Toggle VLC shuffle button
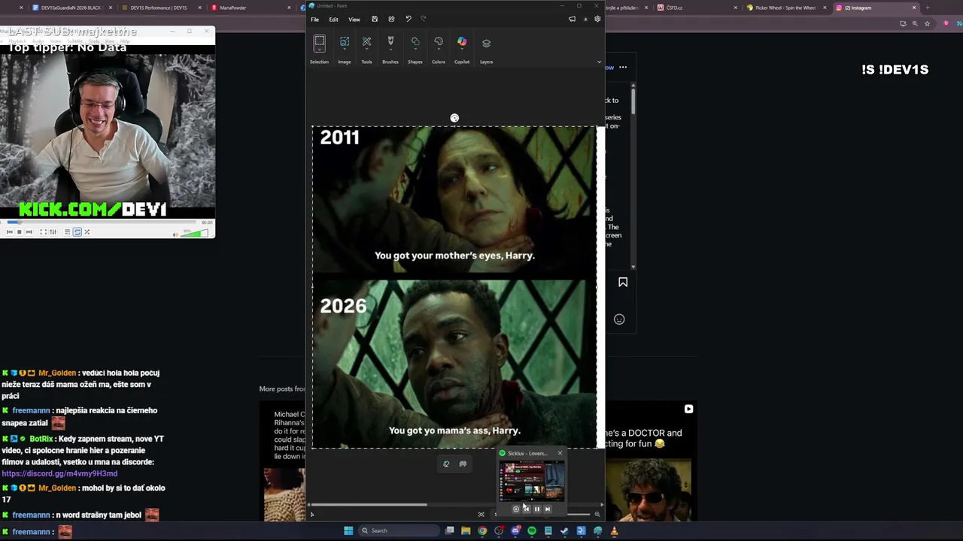This screenshot has width=963, height=541. click(87, 232)
